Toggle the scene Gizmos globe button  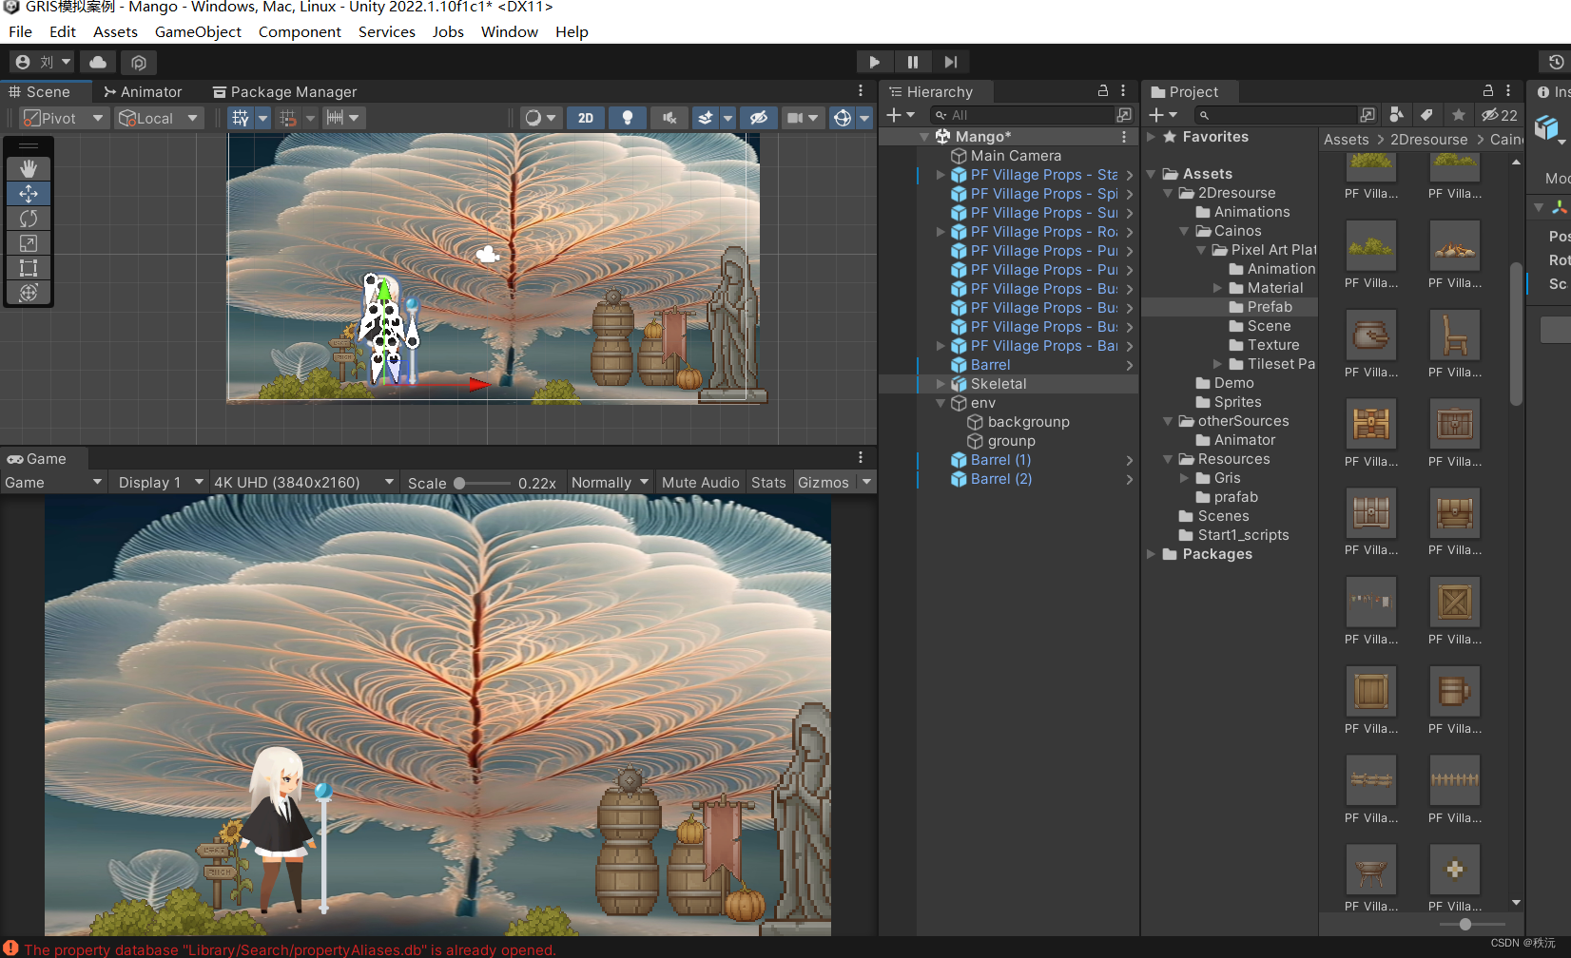(x=842, y=118)
